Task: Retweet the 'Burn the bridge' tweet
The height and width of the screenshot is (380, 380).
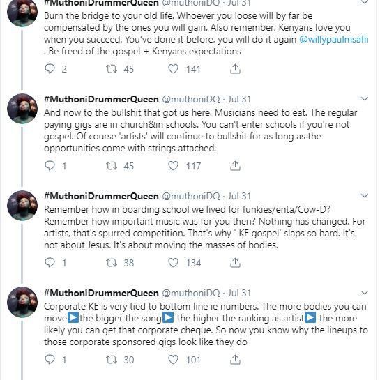Action: (x=112, y=69)
